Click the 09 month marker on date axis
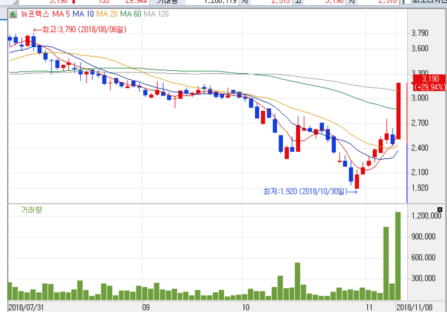Image resolution: width=447 pixels, height=312 pixels. click(x=146, y=307)
